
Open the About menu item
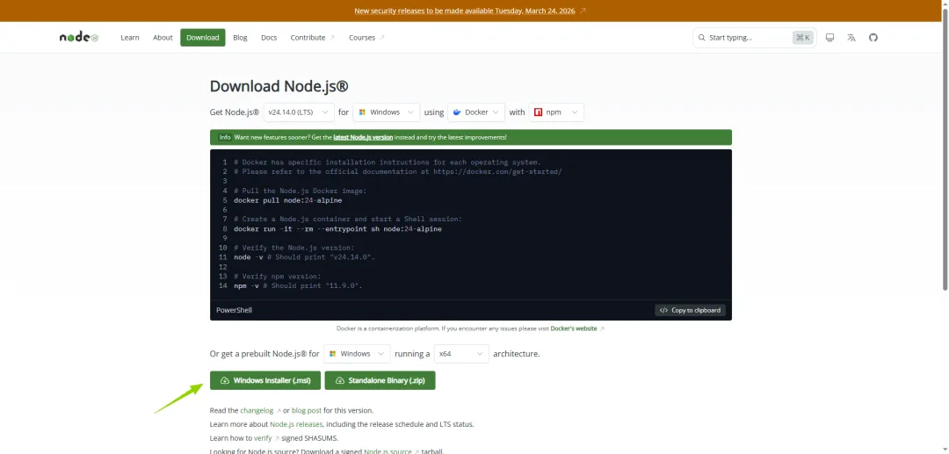[163, 38]
